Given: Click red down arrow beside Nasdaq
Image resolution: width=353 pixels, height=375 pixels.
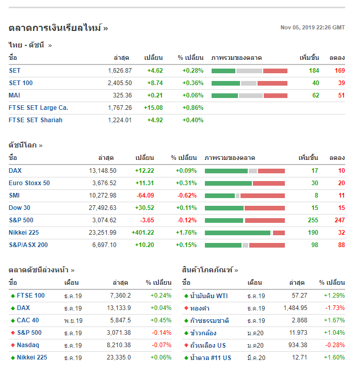Looking at the screenshot, I should [12, 346].
